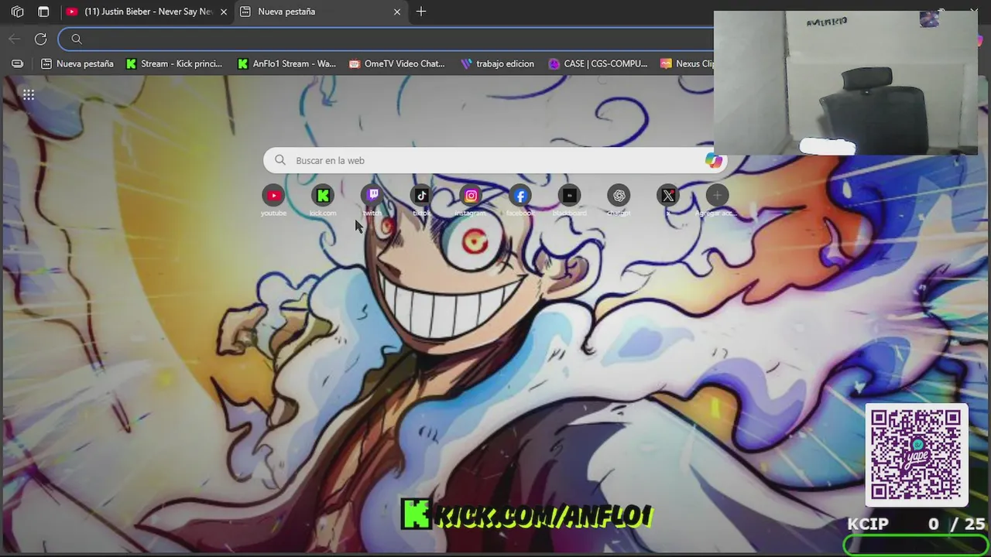This screenshot has height=557, width=991.
Task: Click the Copilot icon in search box
Action: (x=713, y=160)
